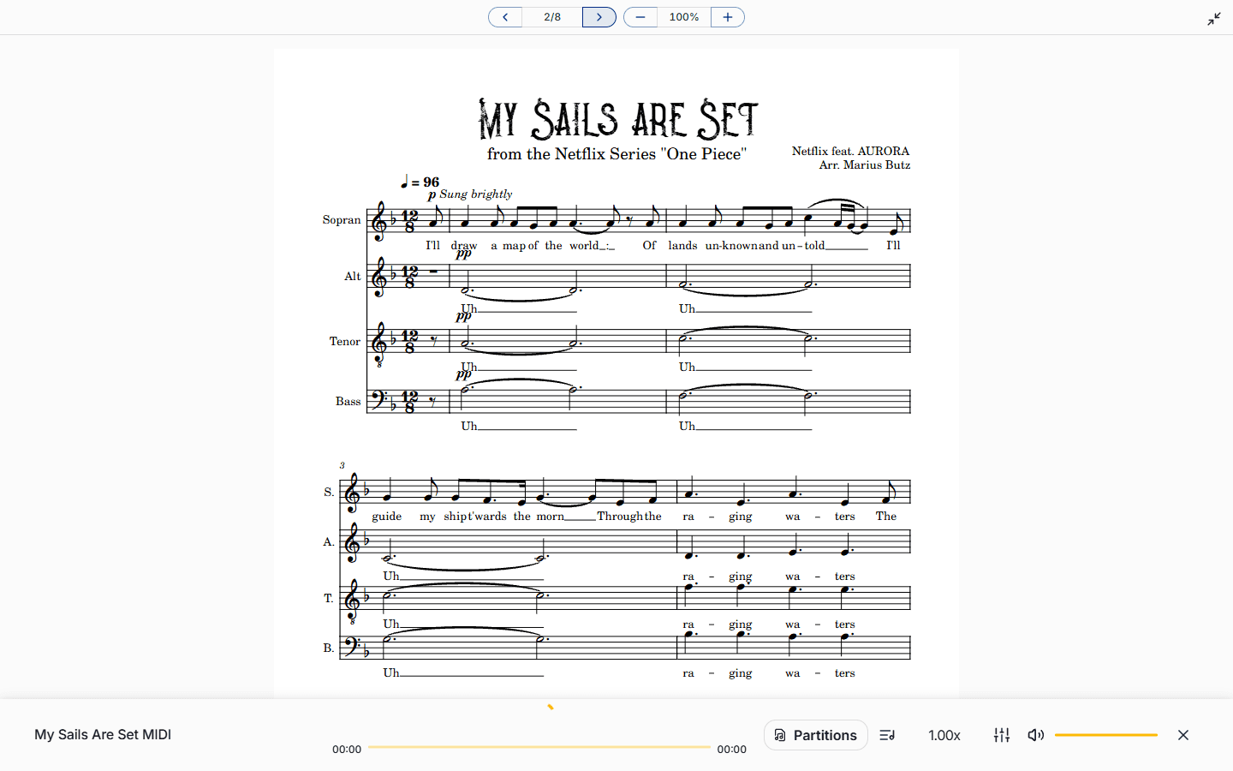Zoom out of the sheet music
The width and height of the screenshot is (1233, 771).
(640, 17)
